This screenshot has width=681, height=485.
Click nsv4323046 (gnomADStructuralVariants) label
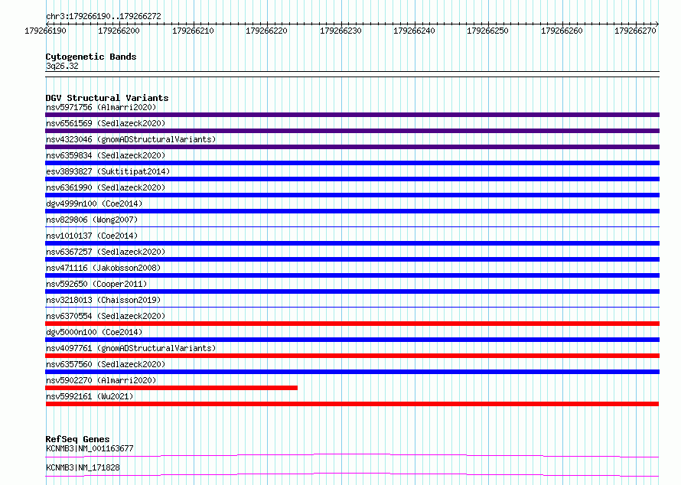pos(131,139)
